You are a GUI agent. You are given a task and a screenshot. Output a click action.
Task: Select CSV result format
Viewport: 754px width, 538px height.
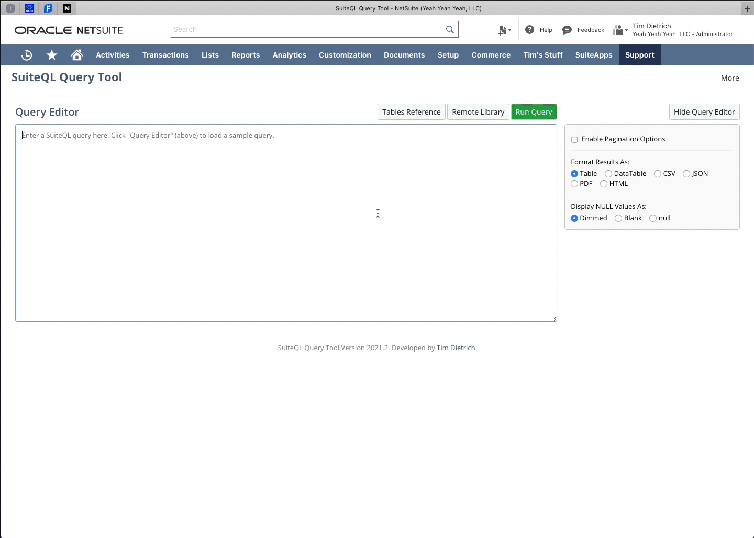658,174
